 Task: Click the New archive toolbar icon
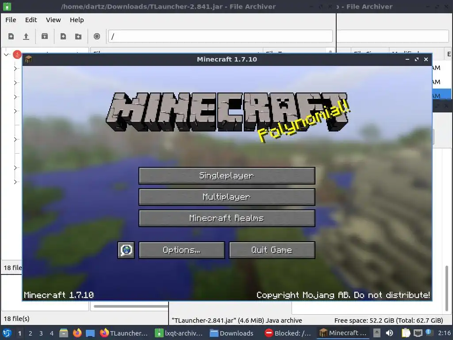coord(11,36)
